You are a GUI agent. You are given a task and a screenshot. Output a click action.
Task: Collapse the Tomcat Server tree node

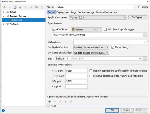3,16
